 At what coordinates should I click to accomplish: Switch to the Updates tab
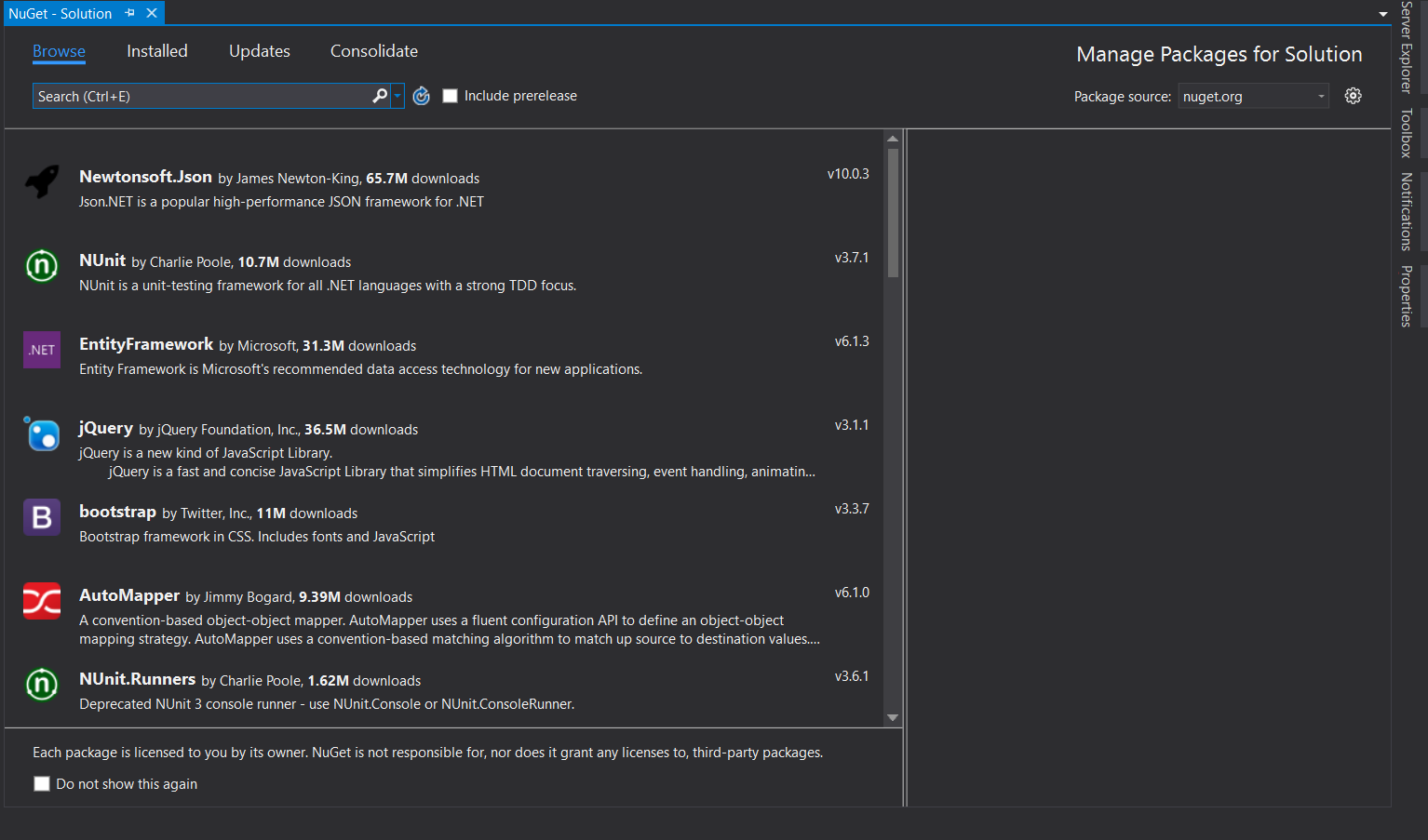click(260, 51)
